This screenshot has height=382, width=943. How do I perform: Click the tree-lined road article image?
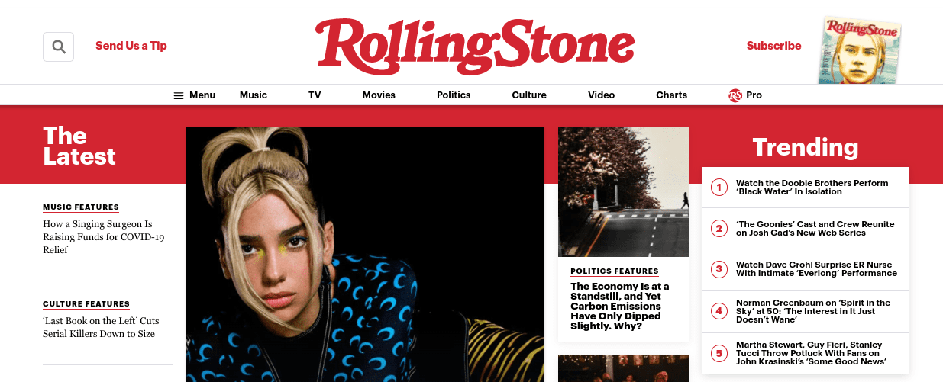tap(623, 191)
